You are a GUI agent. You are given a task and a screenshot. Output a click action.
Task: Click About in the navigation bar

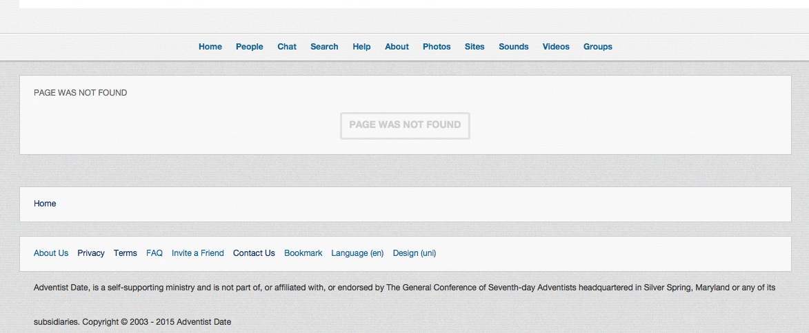(397, 47)
